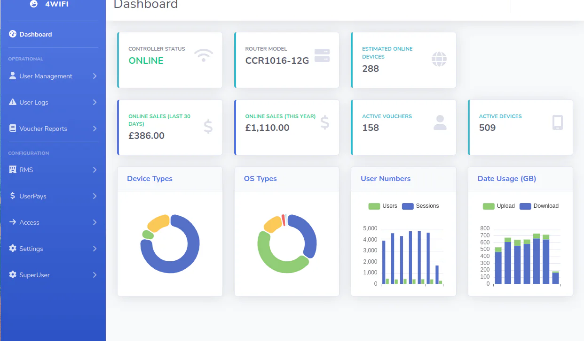
Task: Click the Dashboard page heading
Action: 146,4
